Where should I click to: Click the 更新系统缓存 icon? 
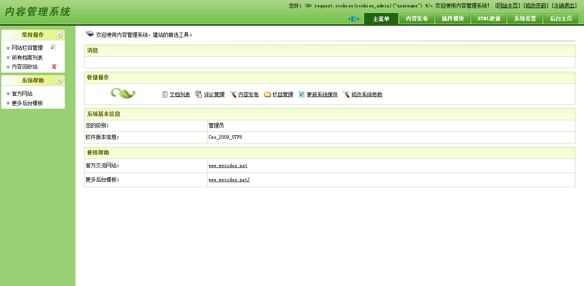click(302, 94)
